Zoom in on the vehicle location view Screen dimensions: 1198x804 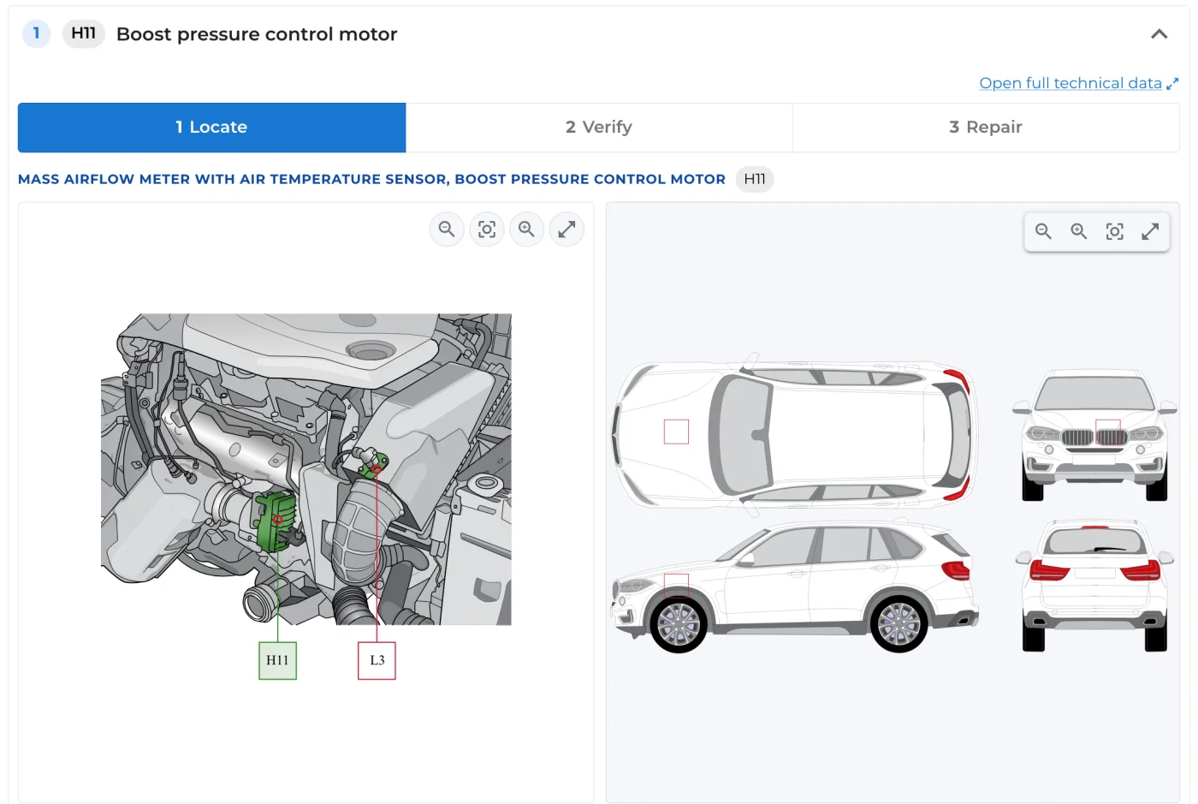click(x=1079, y=231)
